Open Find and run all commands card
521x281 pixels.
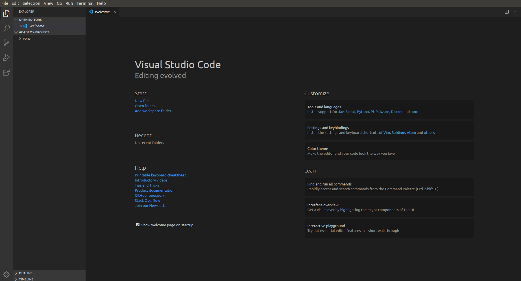pyautogui.click(x=389, y=187)
